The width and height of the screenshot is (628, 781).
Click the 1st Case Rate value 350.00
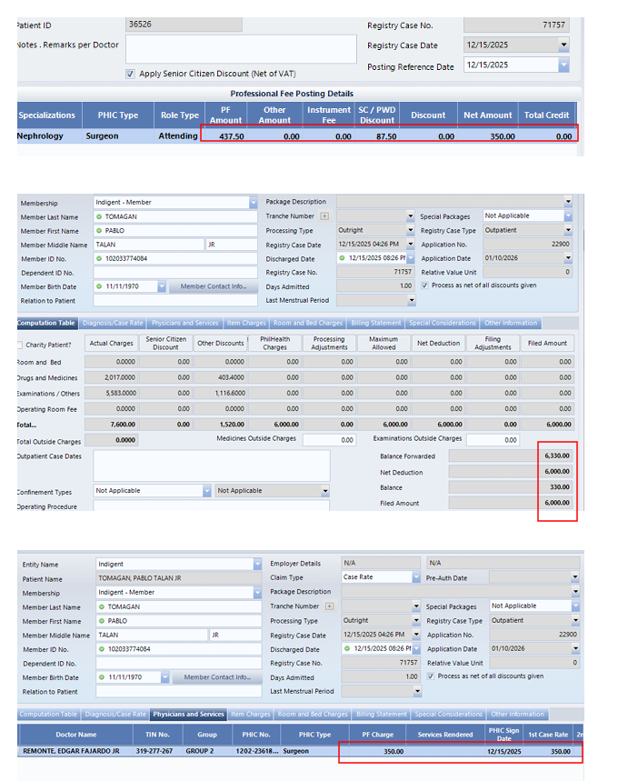(548, 751)
